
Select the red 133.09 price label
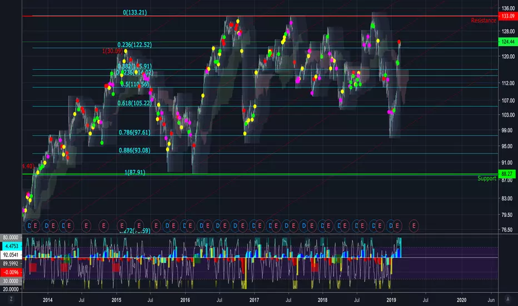coord(508,16)
